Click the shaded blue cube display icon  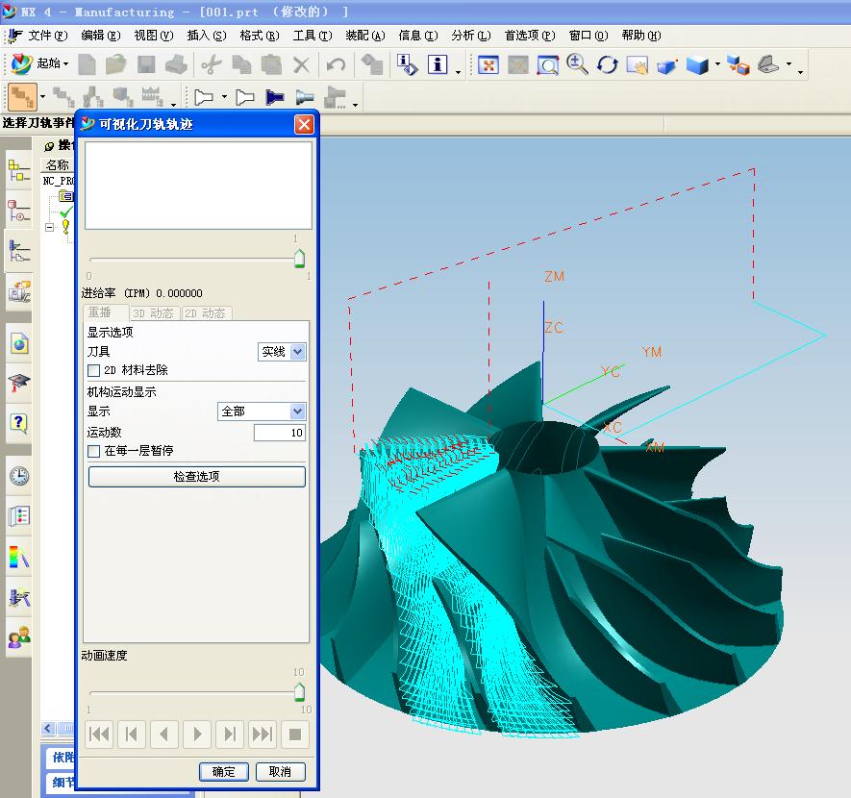pyautogui.click(x=697, y=65)
